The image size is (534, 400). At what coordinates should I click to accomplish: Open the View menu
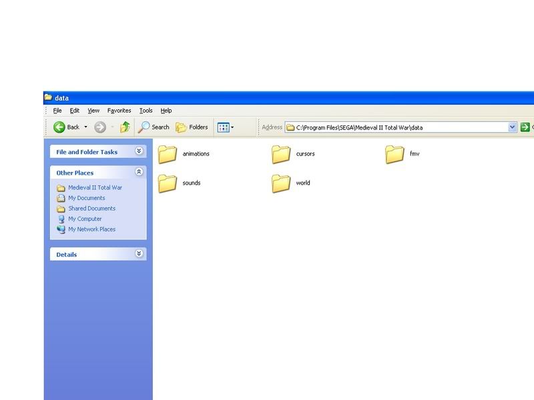pos(93,110)
